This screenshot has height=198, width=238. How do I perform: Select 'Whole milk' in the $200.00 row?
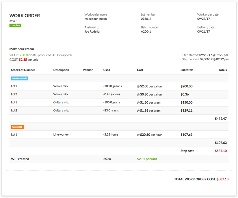[x=61, y=86]
